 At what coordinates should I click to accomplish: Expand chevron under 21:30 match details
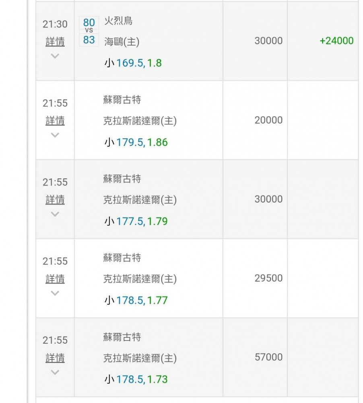point(55,56)
